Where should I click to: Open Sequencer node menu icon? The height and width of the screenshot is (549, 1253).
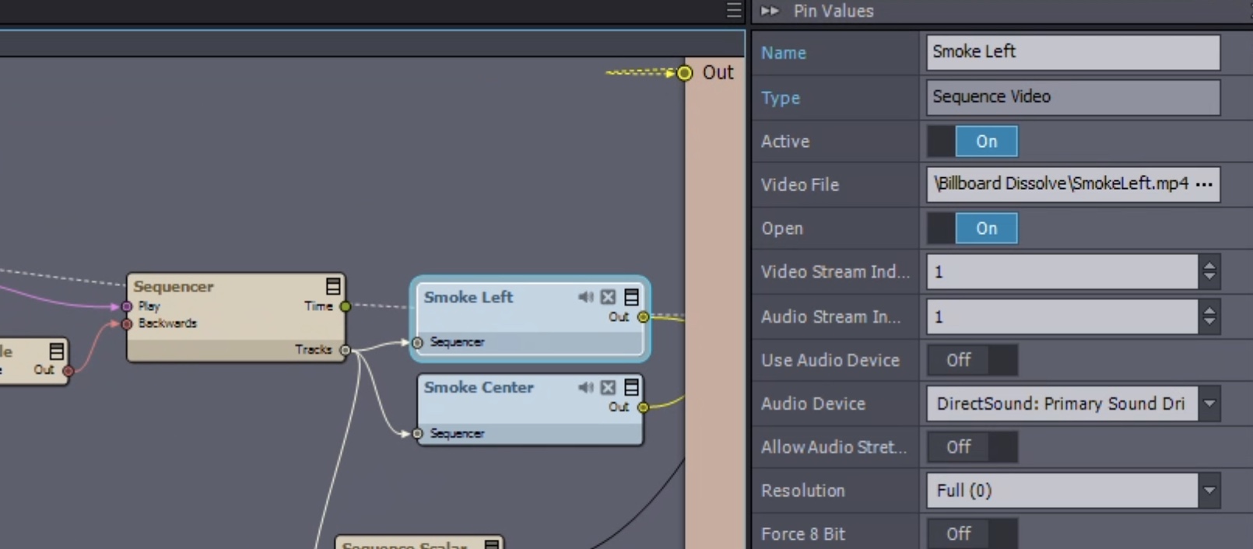coord(333,286)
